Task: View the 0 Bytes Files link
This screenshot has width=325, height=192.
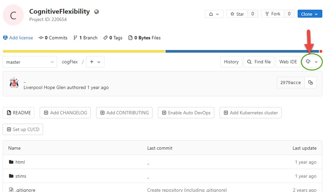Action: pyautogui.click(x=144, y=38)
